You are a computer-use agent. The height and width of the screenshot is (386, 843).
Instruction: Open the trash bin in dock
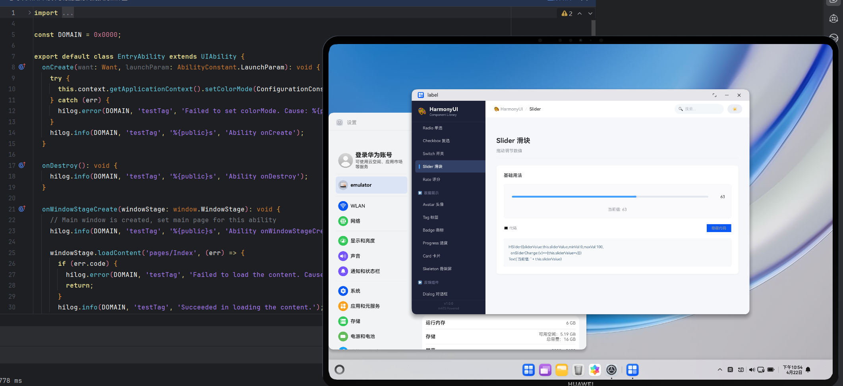[578, 370]
